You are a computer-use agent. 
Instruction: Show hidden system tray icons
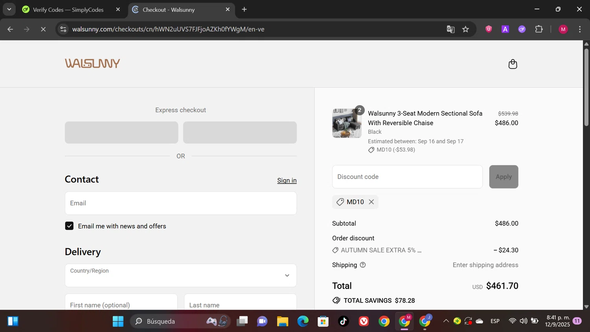446,321
